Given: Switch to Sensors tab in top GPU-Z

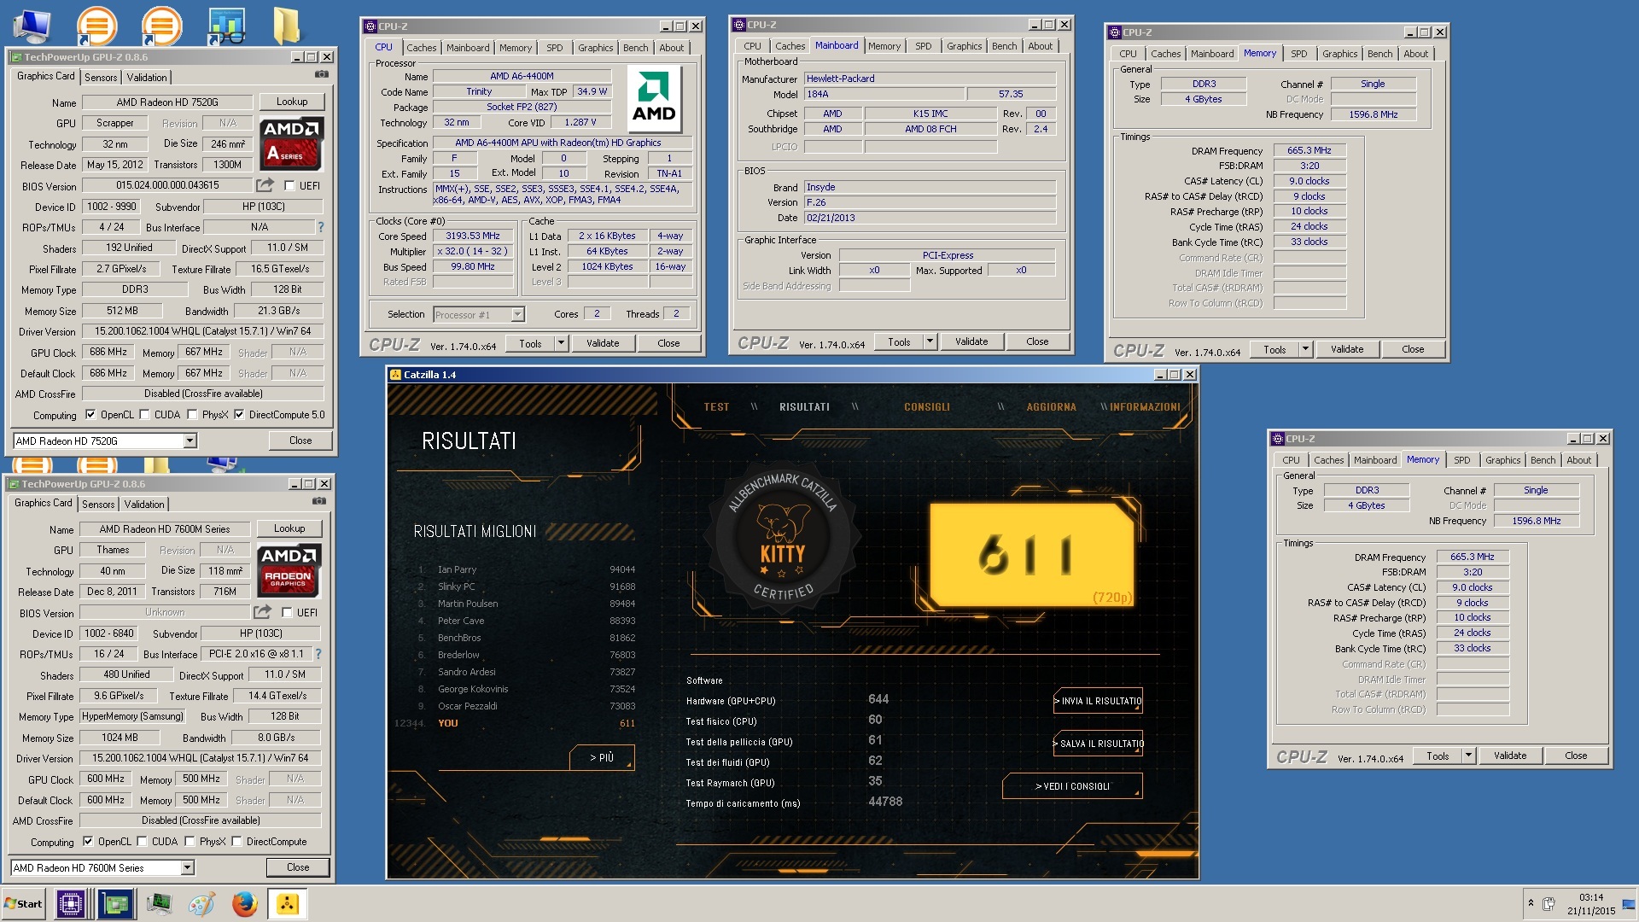Looking at the screenshot, I should tap(101, 77).
